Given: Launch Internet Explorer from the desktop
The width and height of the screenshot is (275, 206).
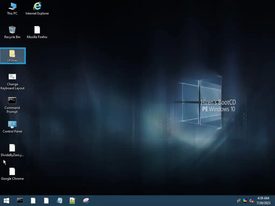Looking at the screenshot, I should [x=37, y=9].
